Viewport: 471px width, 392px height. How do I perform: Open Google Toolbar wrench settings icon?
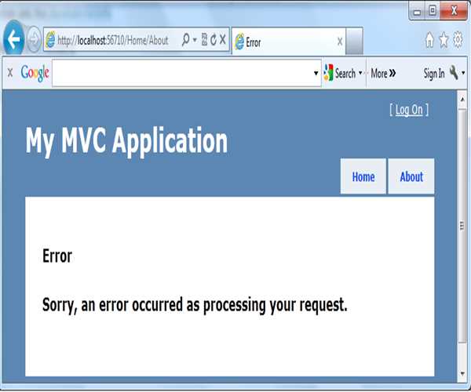click(x=454, y=73)
